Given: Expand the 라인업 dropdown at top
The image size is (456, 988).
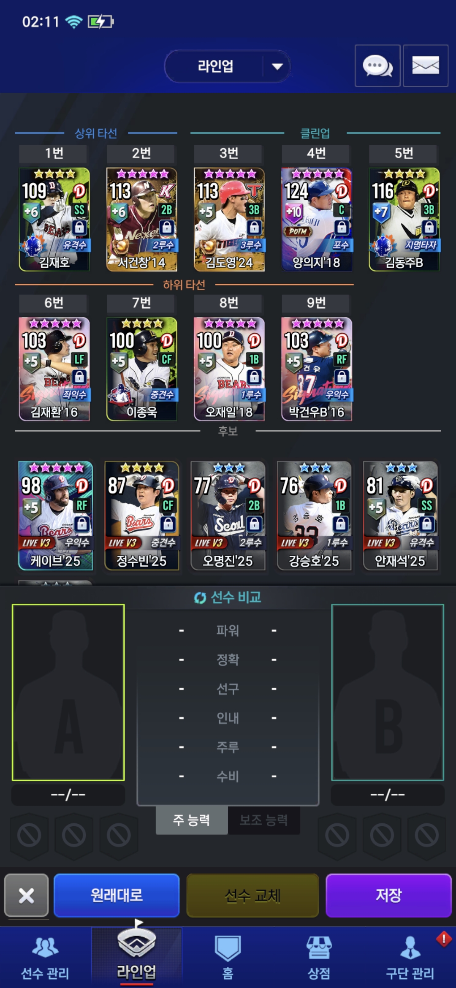Looking at the screenshot, I should coord(228,66).
